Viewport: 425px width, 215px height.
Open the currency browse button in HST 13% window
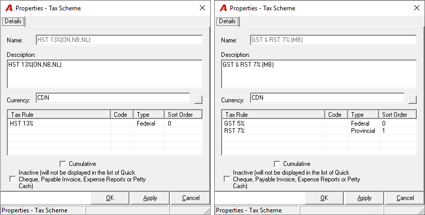point(198,100)
